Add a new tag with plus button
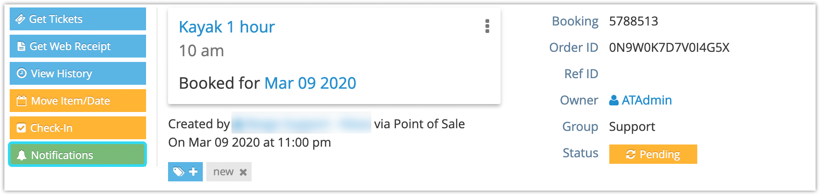820x195 pixels. (x=185, y=172)
